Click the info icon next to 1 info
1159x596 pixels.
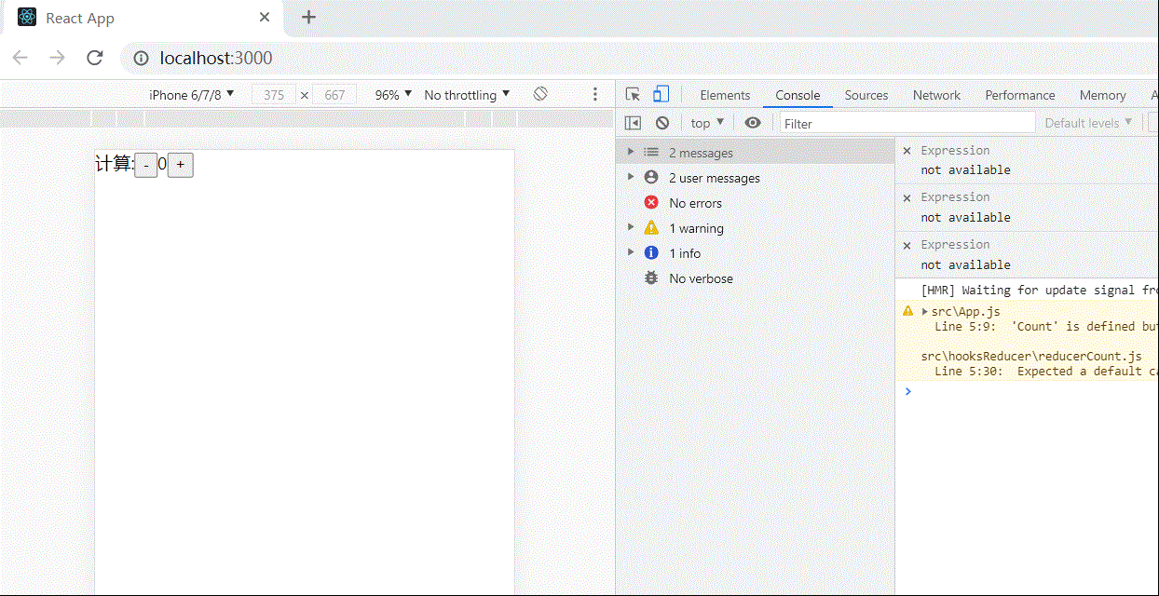coord(651,252)
